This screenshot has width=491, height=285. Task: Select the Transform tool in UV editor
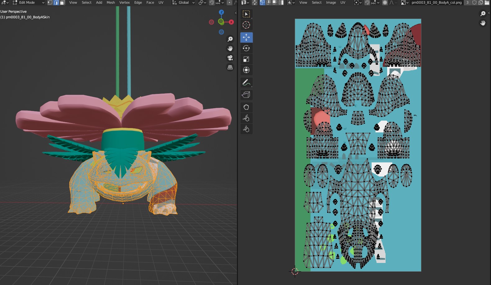click(x=246, y=70)
